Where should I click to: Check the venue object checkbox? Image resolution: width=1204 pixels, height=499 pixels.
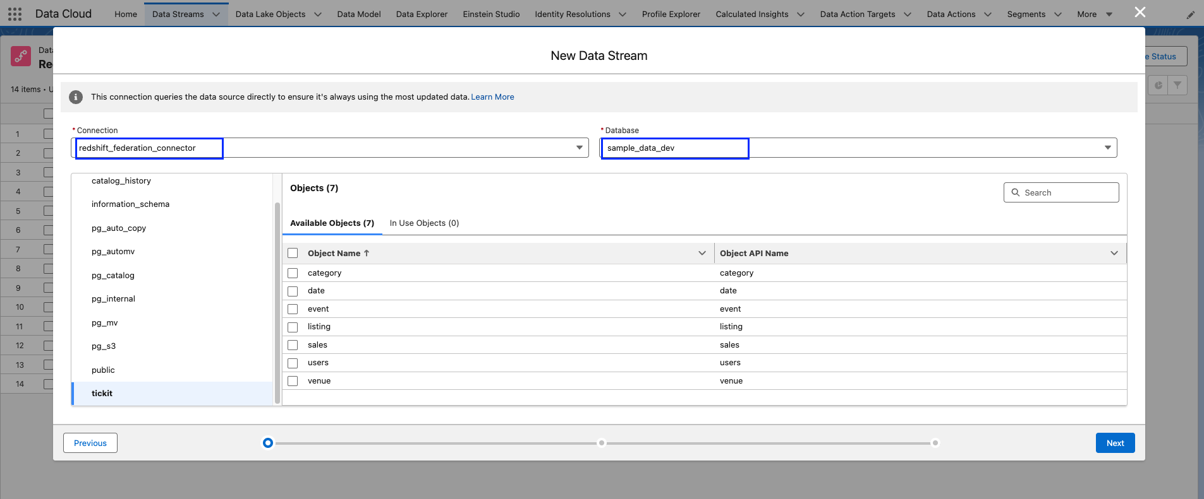pos(293,381)
